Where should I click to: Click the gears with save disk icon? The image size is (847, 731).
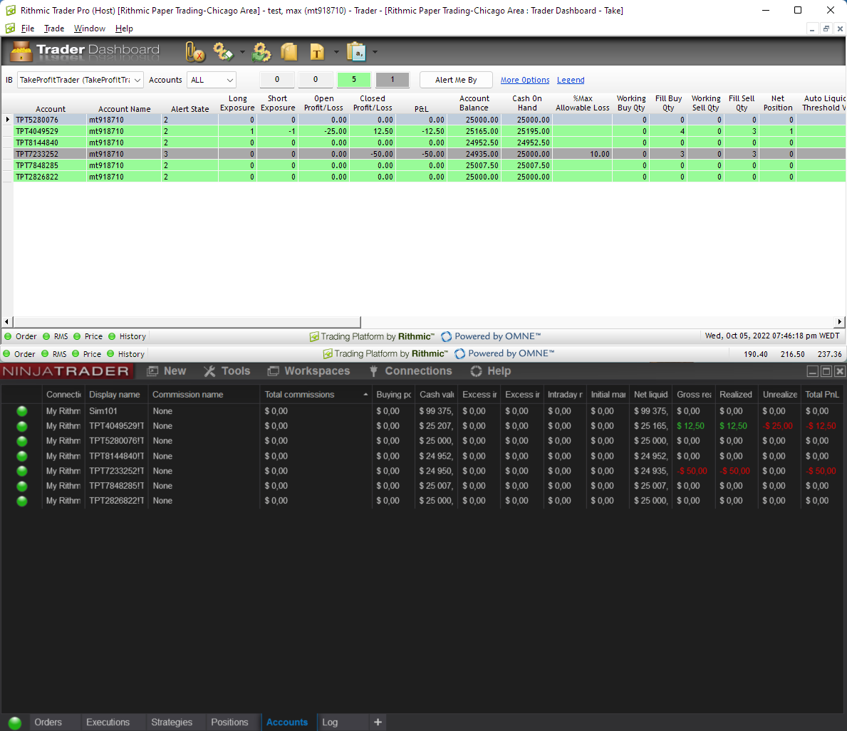[x=222, y=52]
